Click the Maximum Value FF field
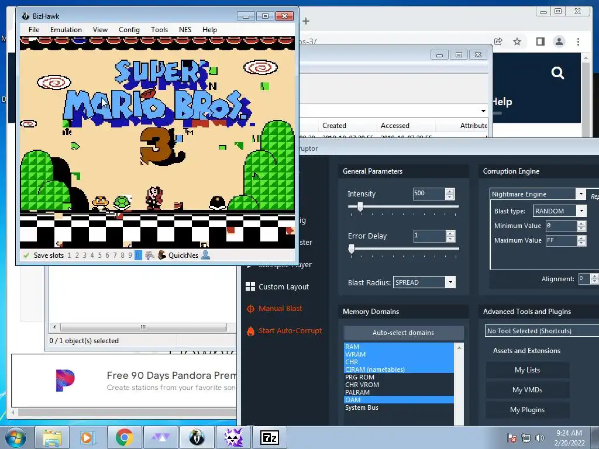This screenshot has height=449, width=599. [x=561, y=240]
